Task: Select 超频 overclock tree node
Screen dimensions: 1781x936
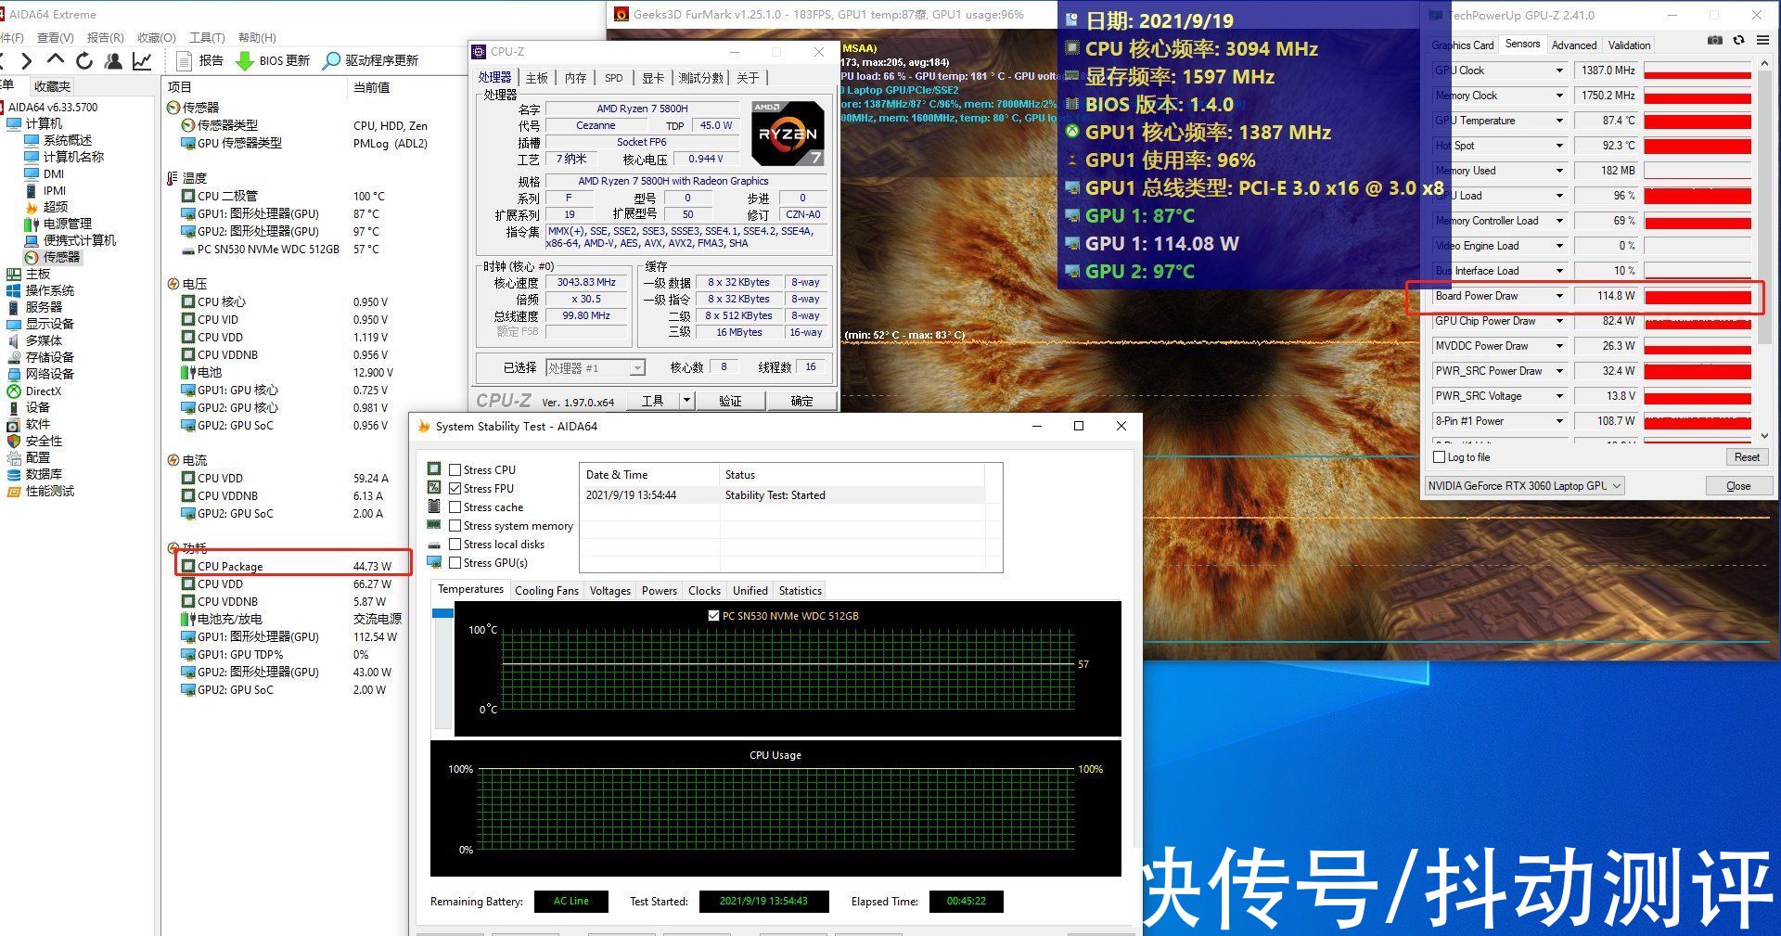Action: (x=46, y=207)
